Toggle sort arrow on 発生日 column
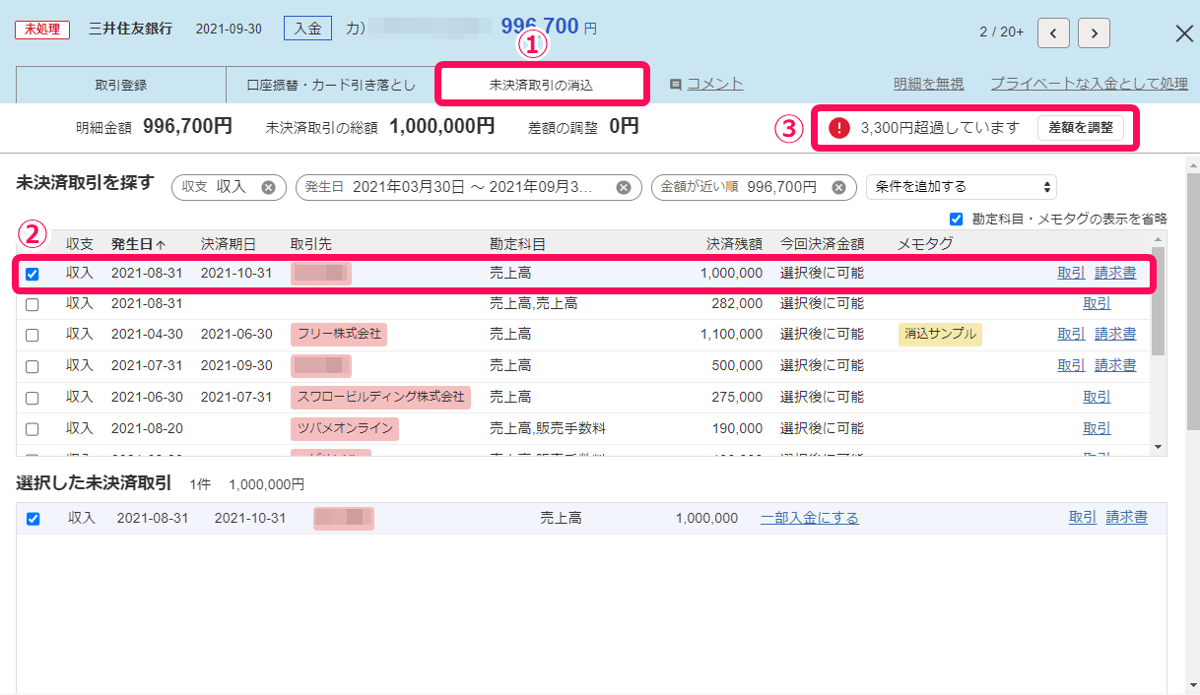This screenshot has height=695, width=1200. [x=161, y=244]
